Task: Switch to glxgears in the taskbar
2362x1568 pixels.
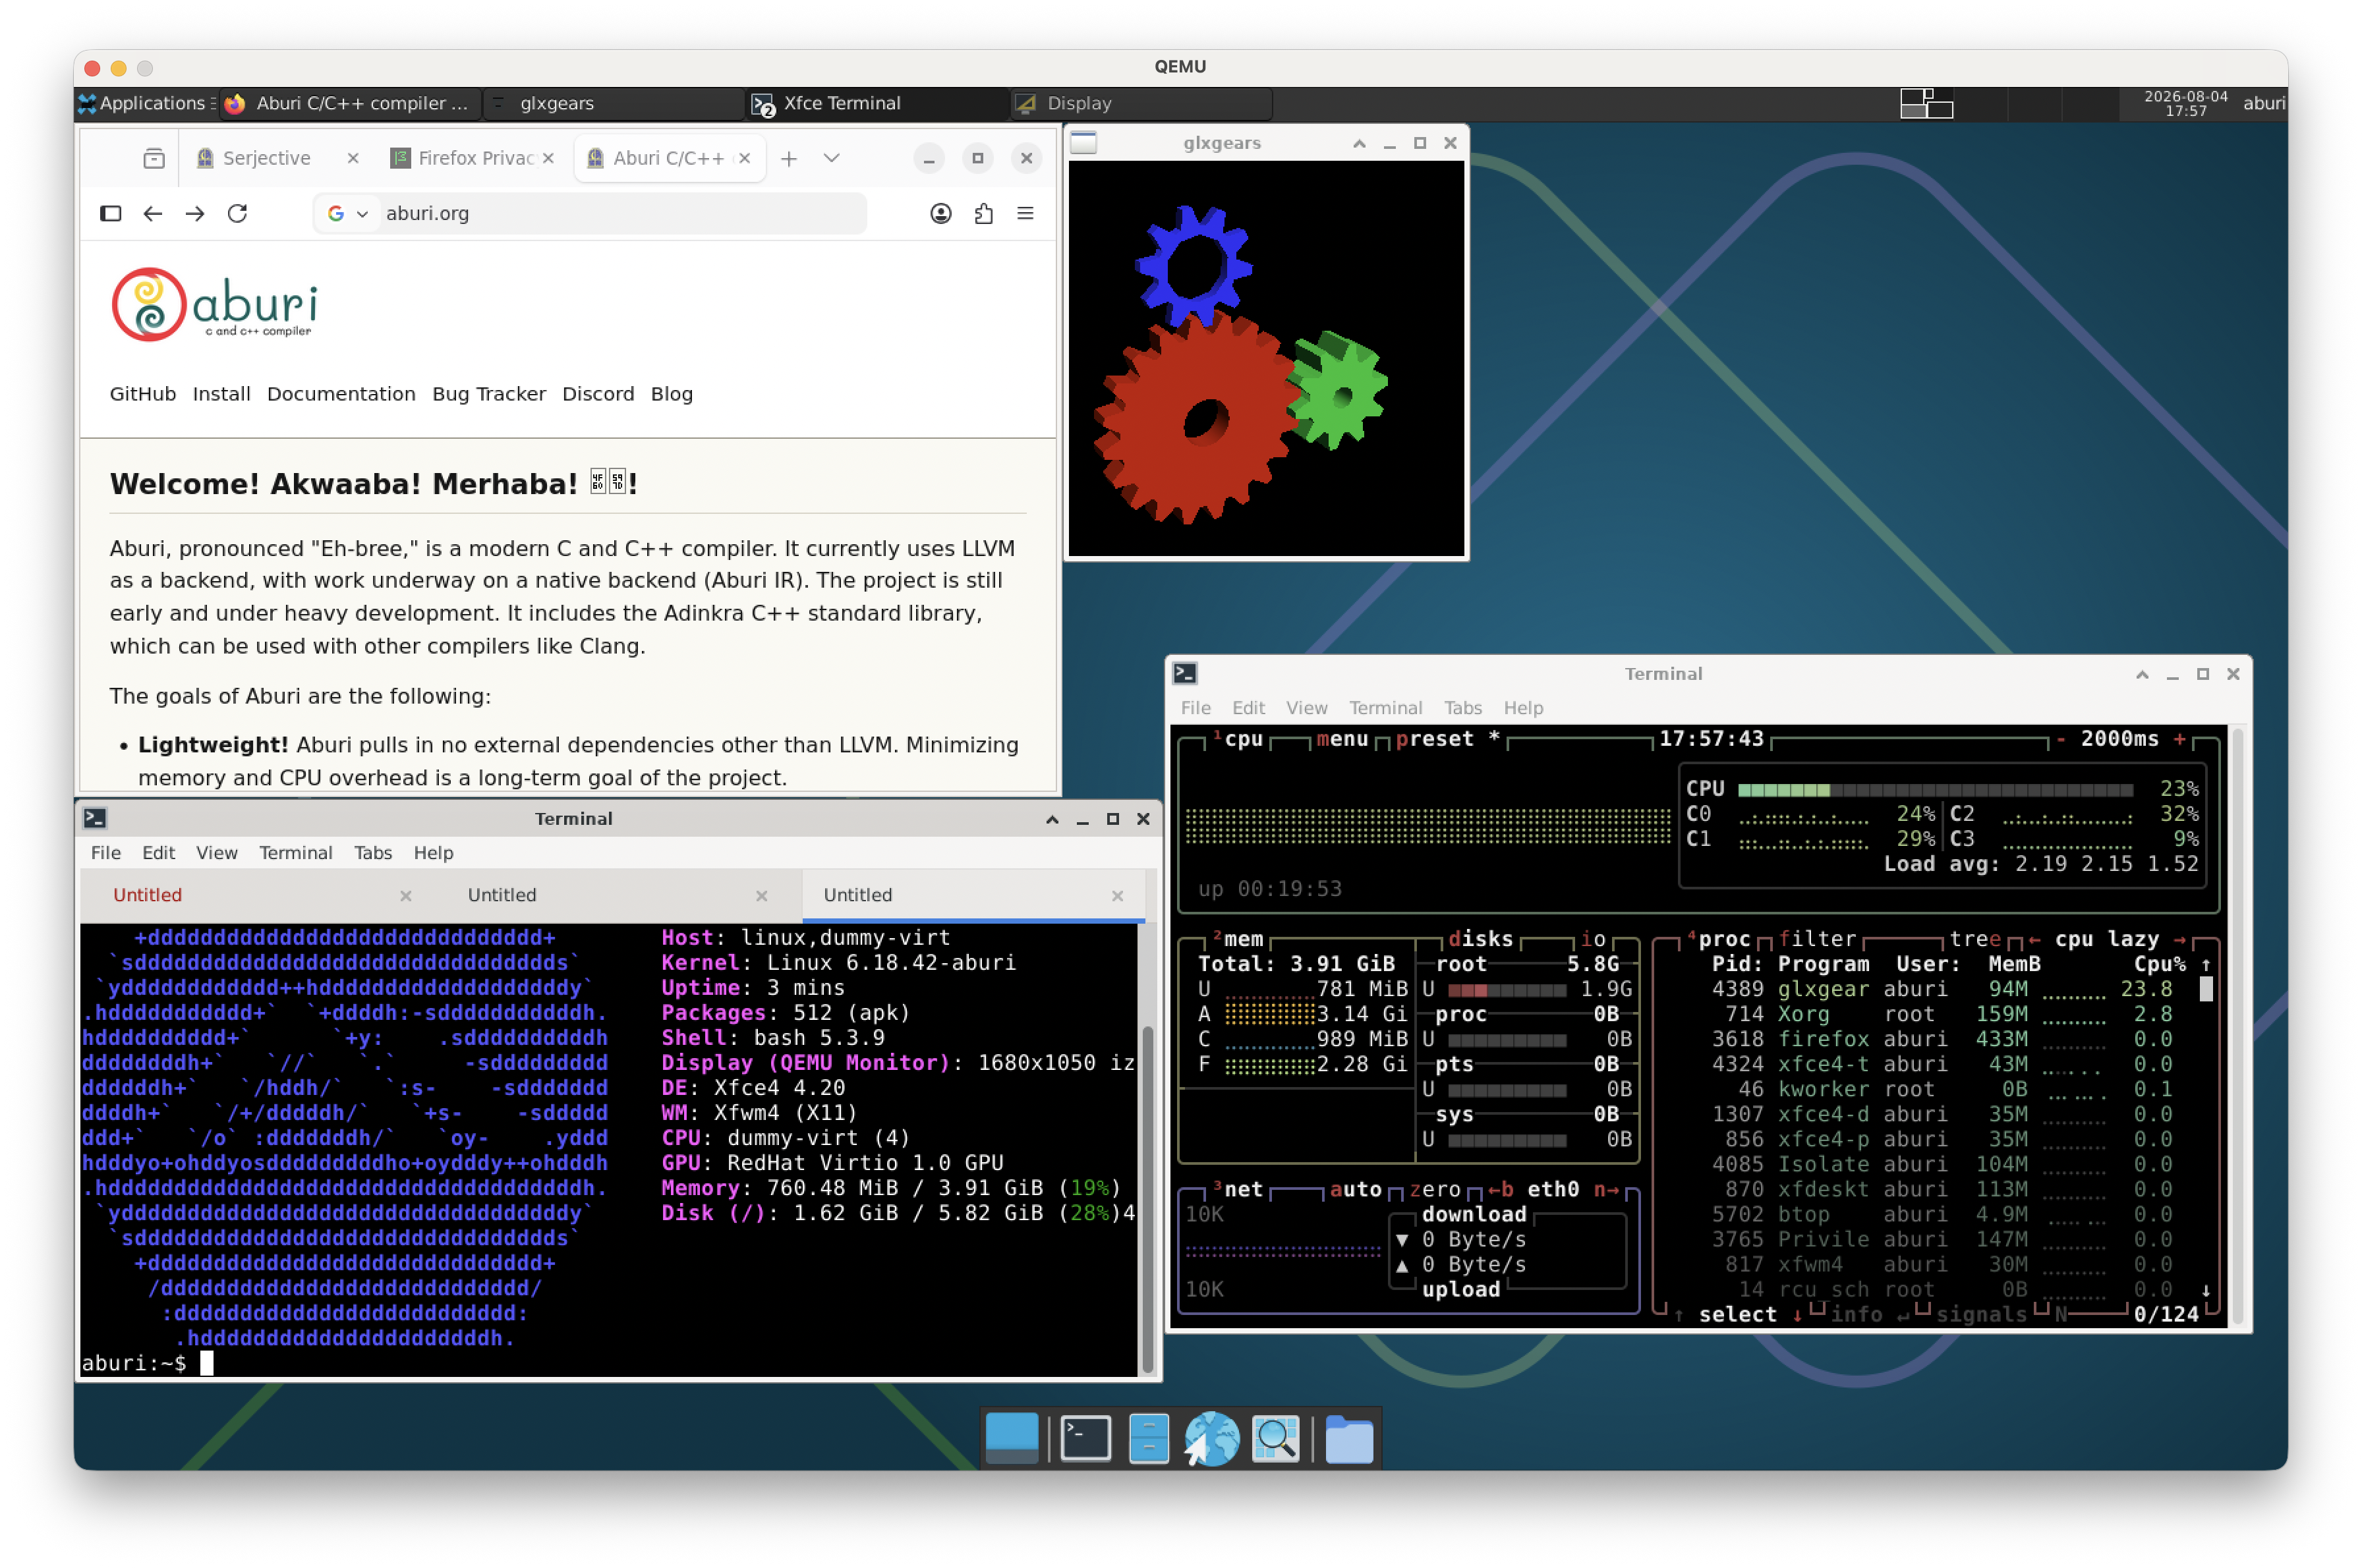Action: [x=614, y=103]
